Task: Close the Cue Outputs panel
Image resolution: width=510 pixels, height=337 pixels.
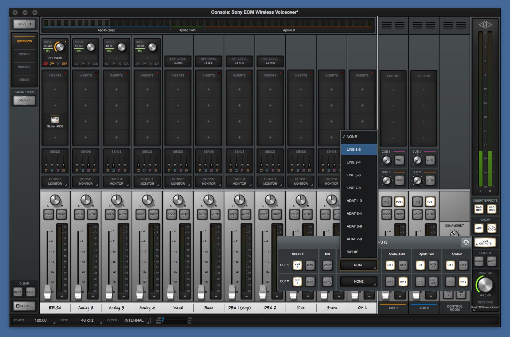Action: coord(466,242)
